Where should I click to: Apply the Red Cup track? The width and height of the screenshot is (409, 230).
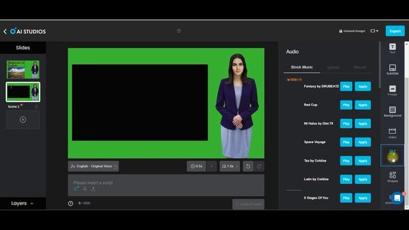point(363,105)
